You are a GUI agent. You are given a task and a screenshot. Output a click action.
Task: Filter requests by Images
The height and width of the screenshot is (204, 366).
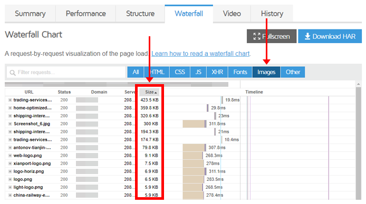(x=266, y=72)
